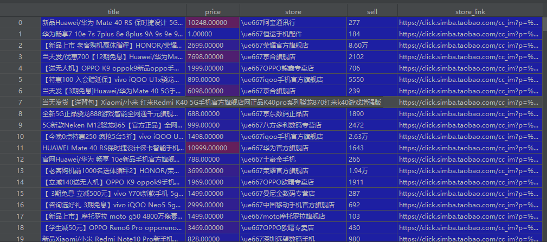Click price cell 828.00000

(213, 238)
